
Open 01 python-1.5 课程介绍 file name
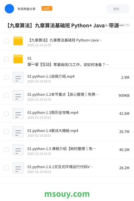pos(62,149)
